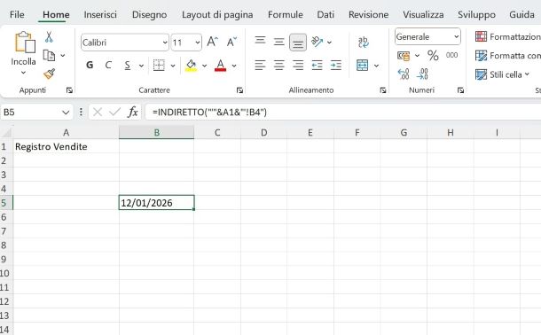Increase decimal places

click(404, 74)
